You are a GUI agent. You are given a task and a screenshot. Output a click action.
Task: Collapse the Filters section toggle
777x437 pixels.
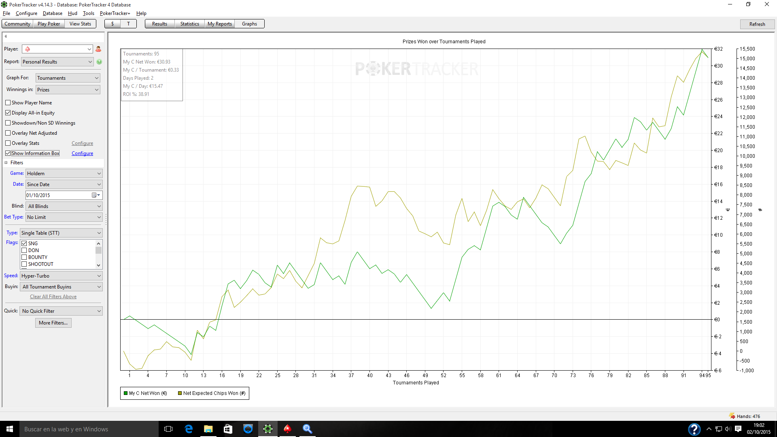pyautogui.click(x=6, y=163)
